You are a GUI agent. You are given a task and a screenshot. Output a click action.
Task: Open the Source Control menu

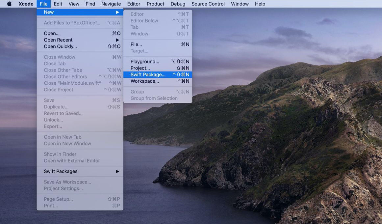pos(208,4)
